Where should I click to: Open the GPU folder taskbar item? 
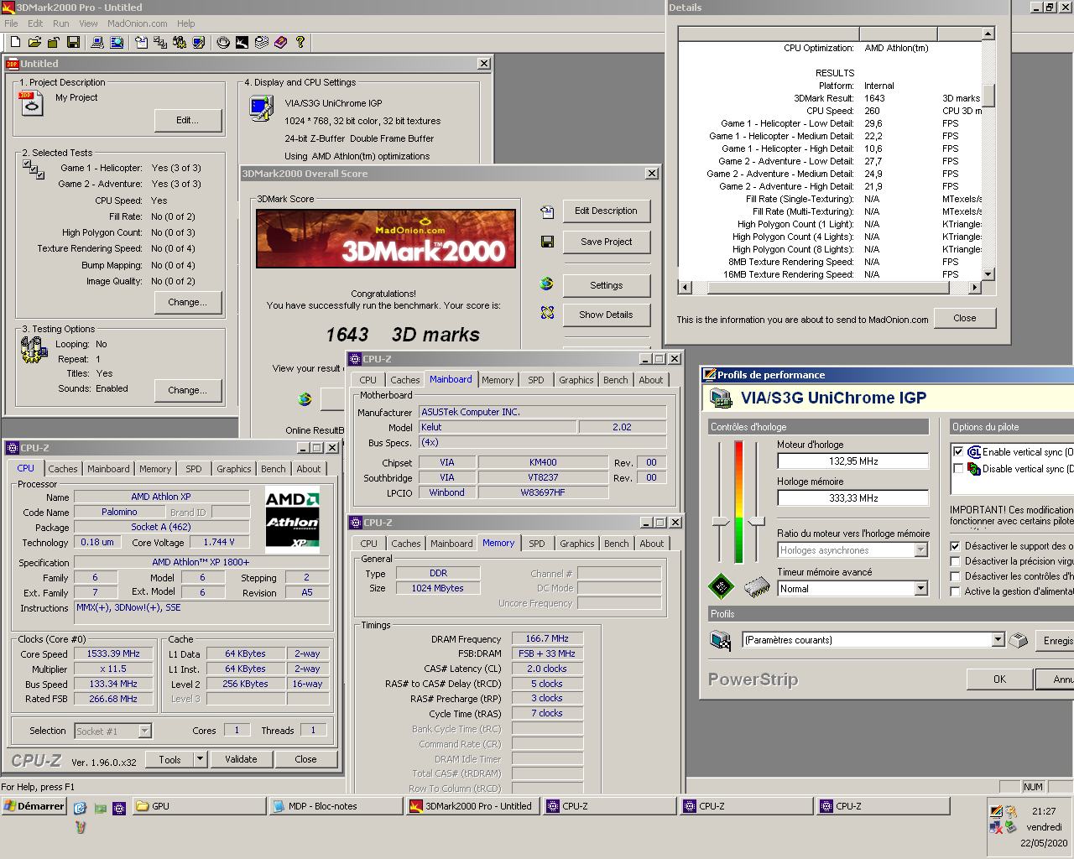(200, 806)
